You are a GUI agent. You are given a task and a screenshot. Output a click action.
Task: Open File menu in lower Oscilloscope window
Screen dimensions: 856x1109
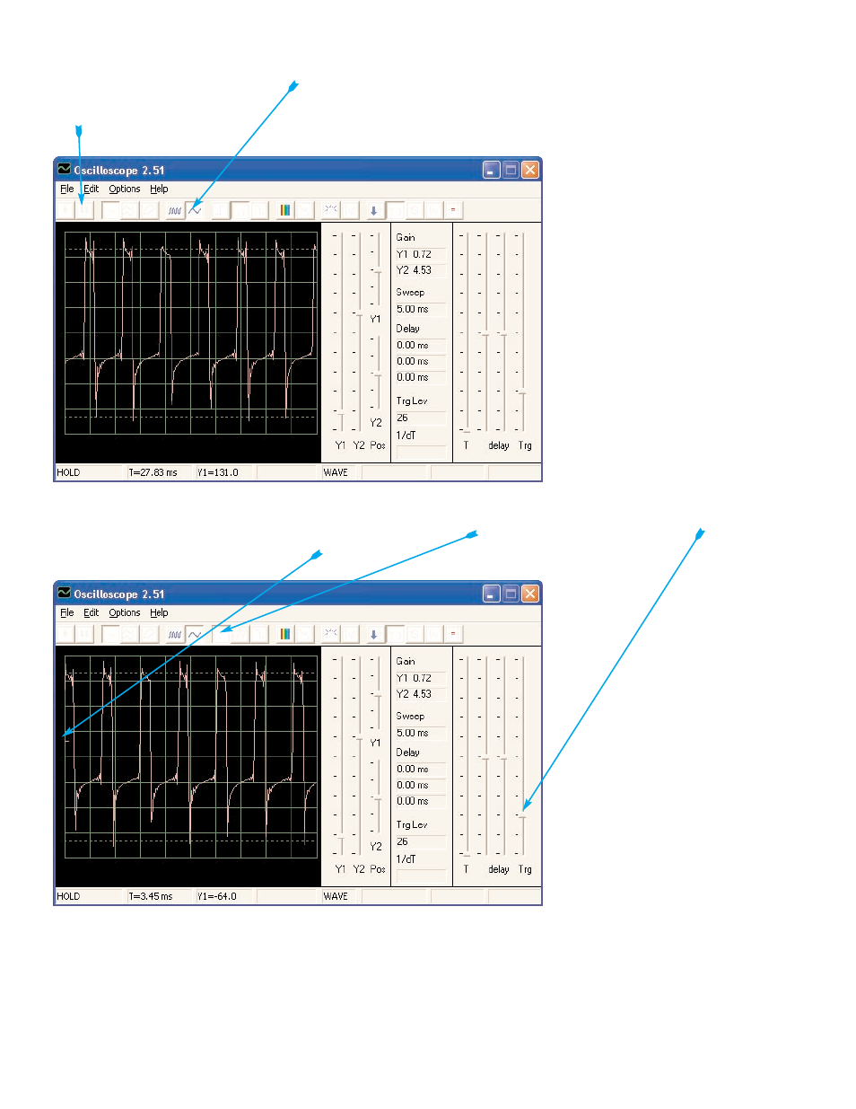pos(66,612)
